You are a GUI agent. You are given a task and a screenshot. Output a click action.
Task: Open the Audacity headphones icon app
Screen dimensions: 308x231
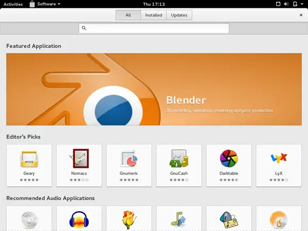pos(79,220)
